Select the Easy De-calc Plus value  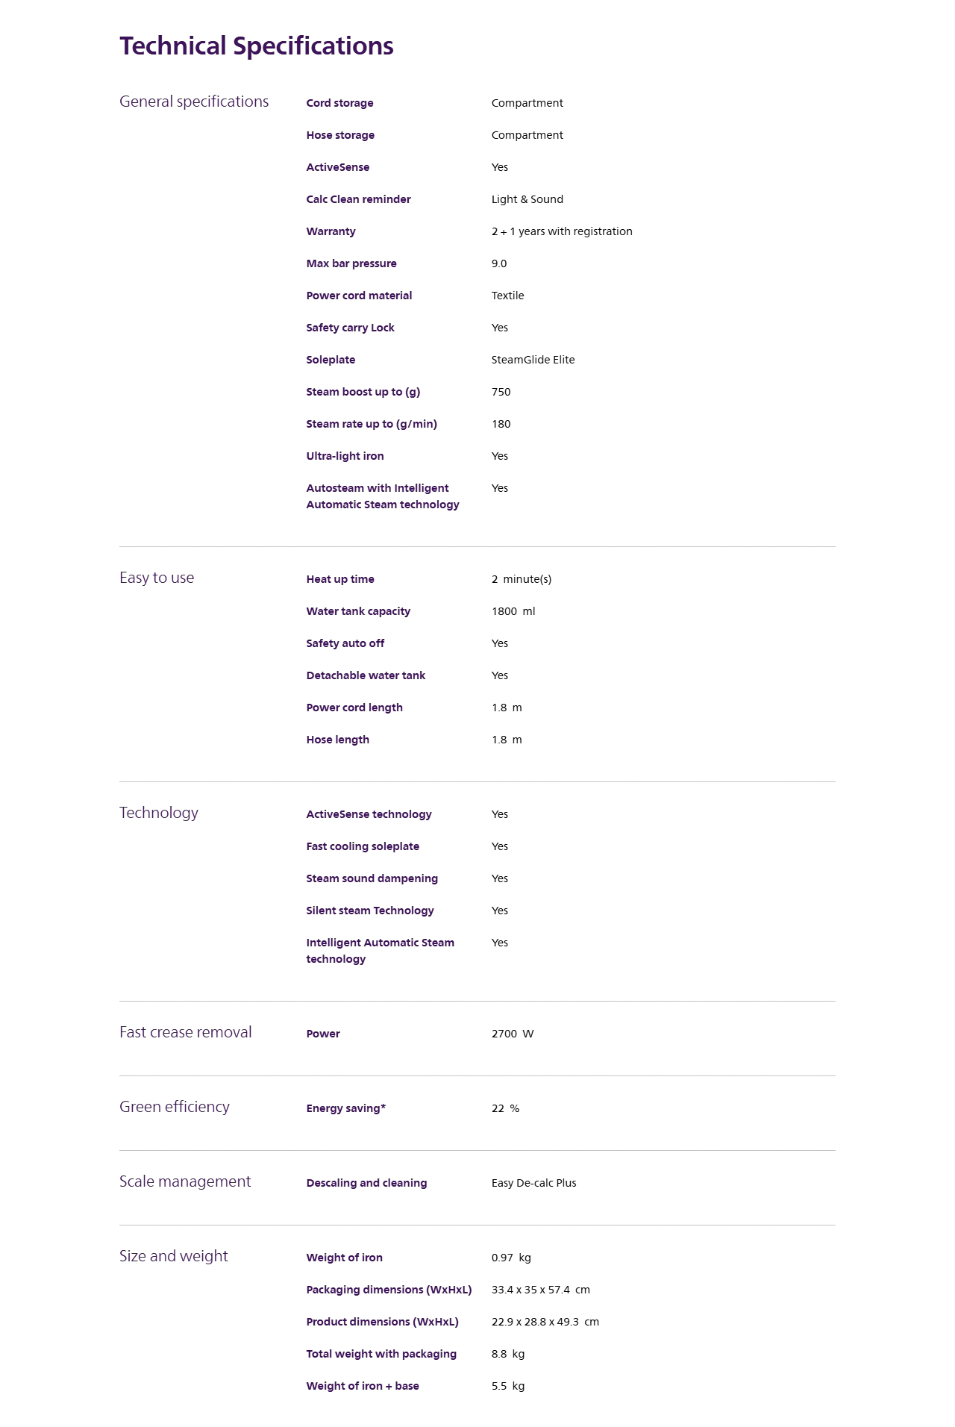pos(533,1183)
